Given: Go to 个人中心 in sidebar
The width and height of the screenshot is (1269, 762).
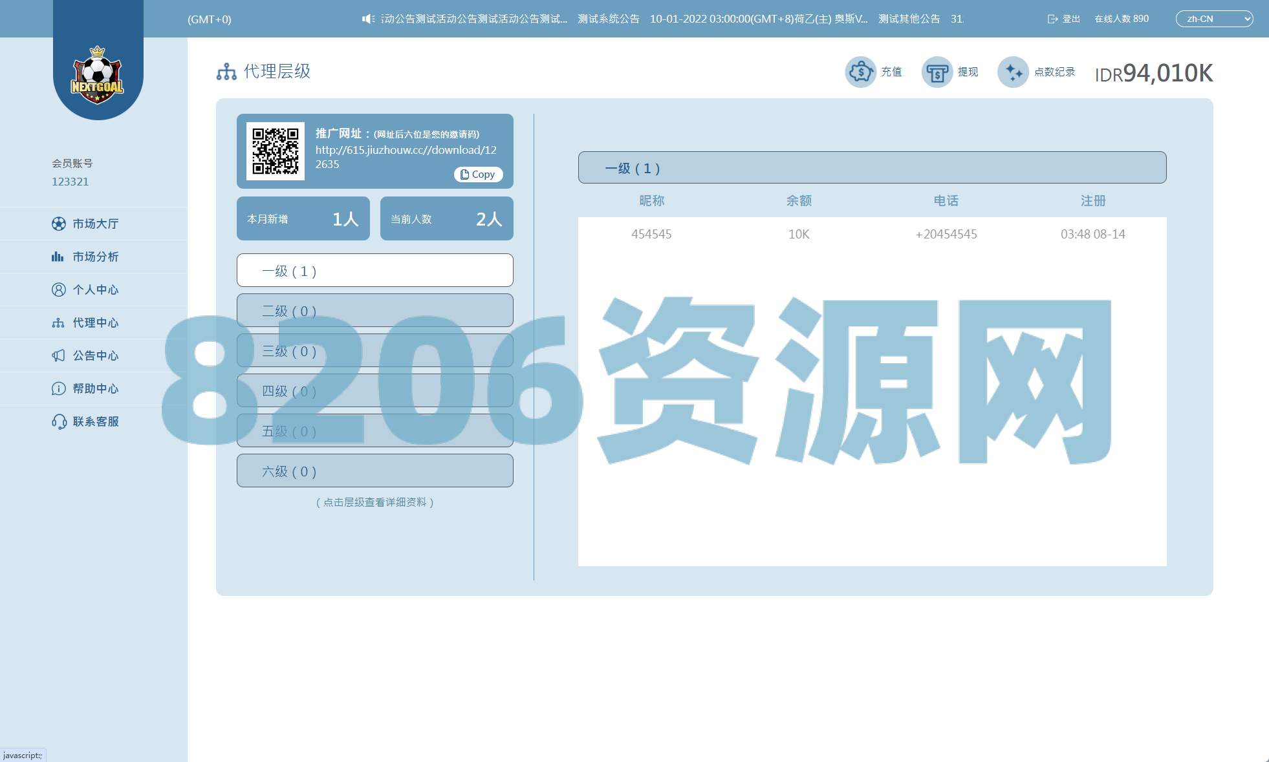Looking at the screenshot, I should [x=95, y=290].
